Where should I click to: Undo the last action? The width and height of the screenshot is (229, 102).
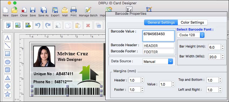coord(38,25)
